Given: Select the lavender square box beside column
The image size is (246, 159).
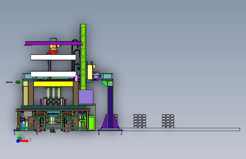Looking at the screenshot, I should [86, 97].
